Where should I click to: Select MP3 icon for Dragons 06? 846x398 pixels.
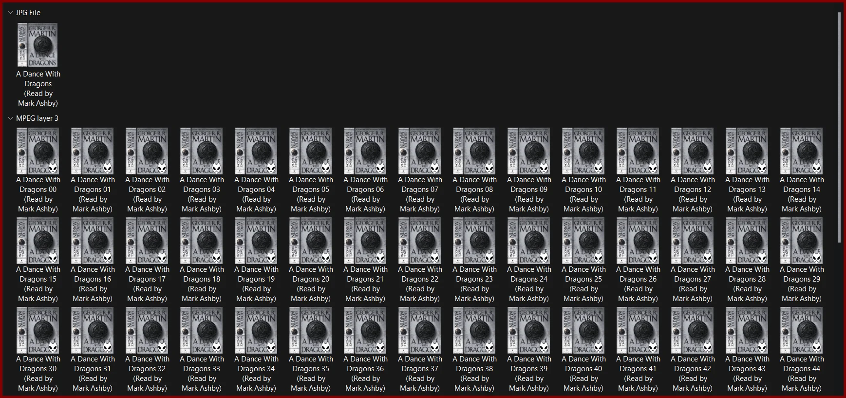365,151
